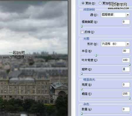Image resolution: width=132 pixels, height=116 pixels.
Task: Click the 模糊焦距 value field
Action: coord(126,22)
